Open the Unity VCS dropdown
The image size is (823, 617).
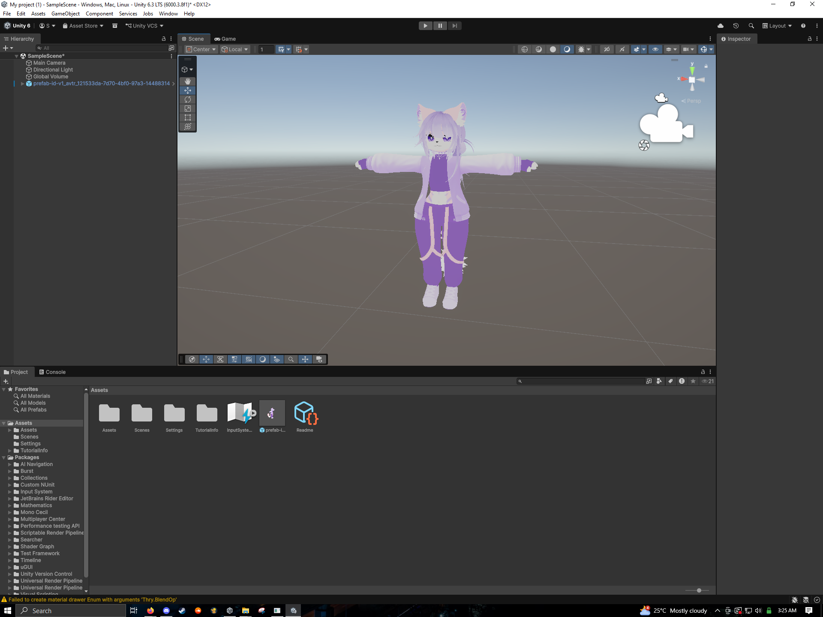coord(144,26)
